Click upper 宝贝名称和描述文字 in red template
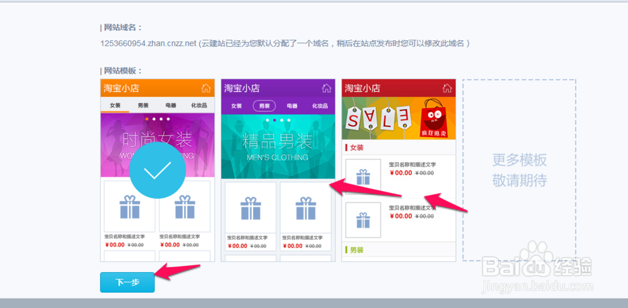The height and width of the screenshot is (308, 628). pos(412,165)
